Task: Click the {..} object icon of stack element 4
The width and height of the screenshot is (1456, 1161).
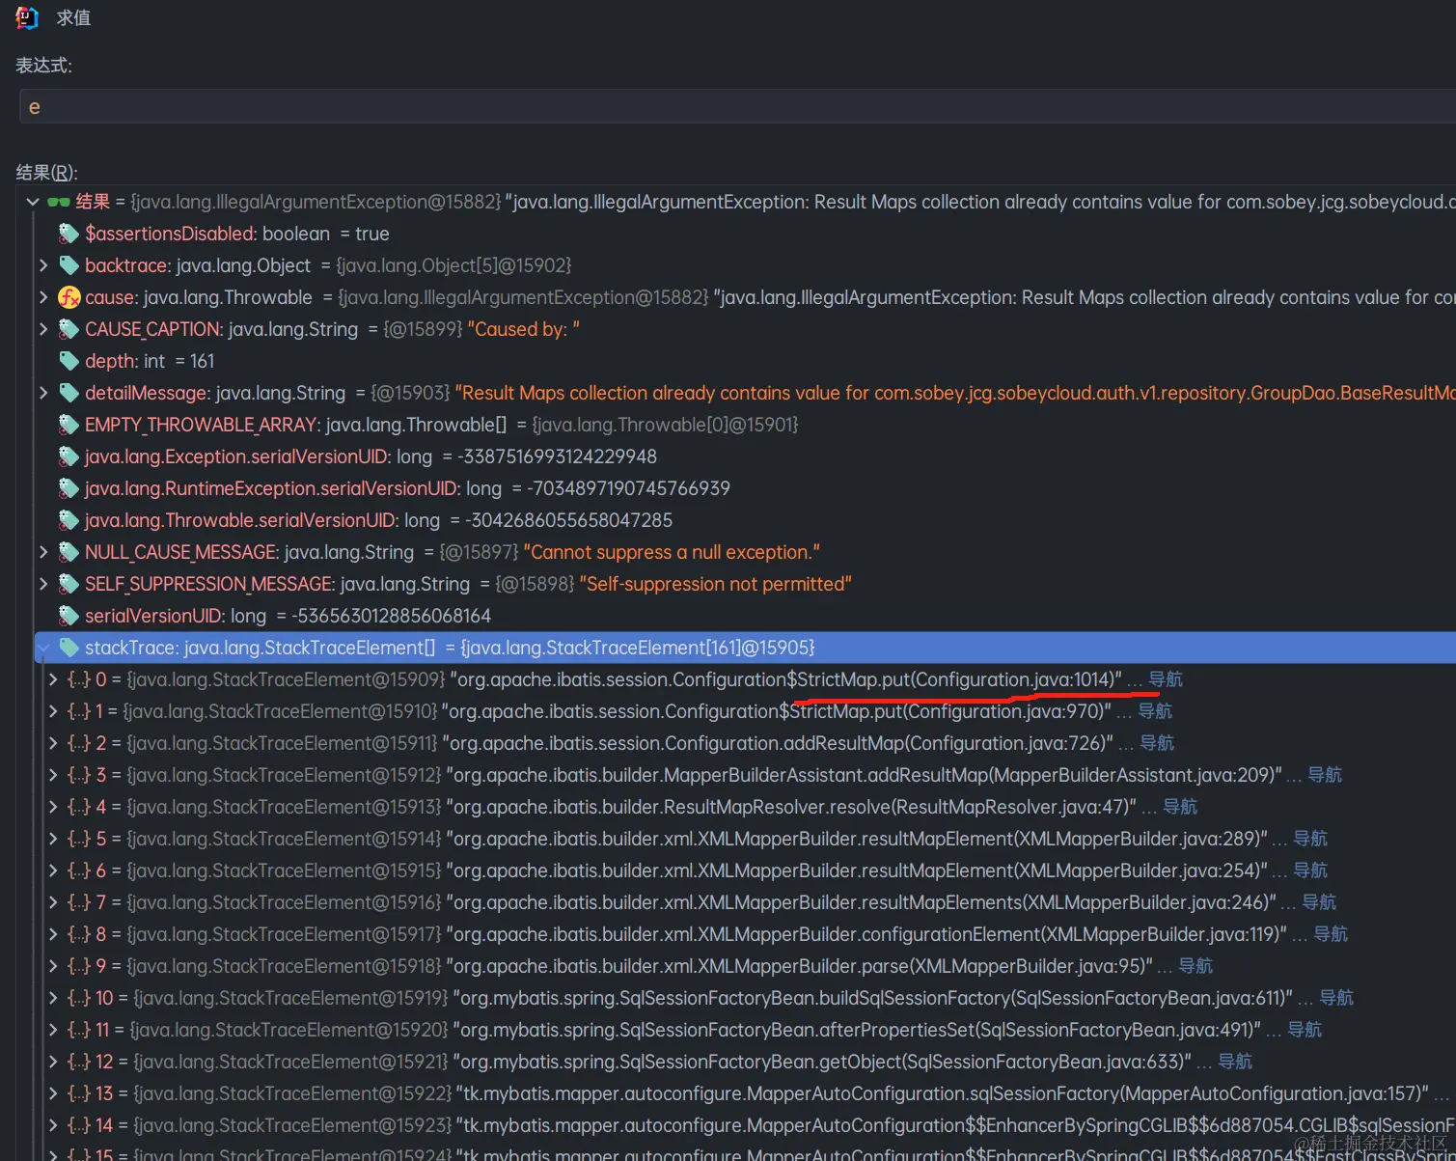Action: coord(79,807)
